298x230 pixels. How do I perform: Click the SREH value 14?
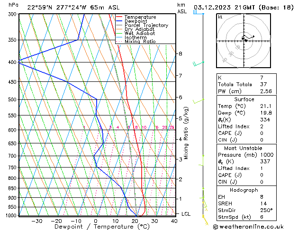263,203
